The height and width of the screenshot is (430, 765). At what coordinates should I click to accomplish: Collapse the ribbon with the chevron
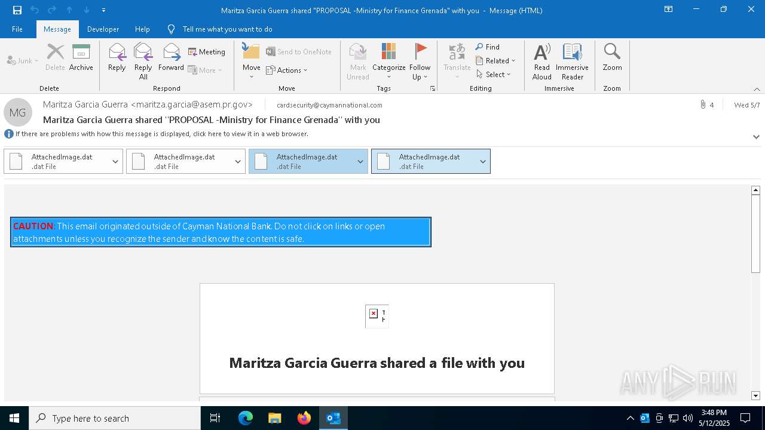757,89
